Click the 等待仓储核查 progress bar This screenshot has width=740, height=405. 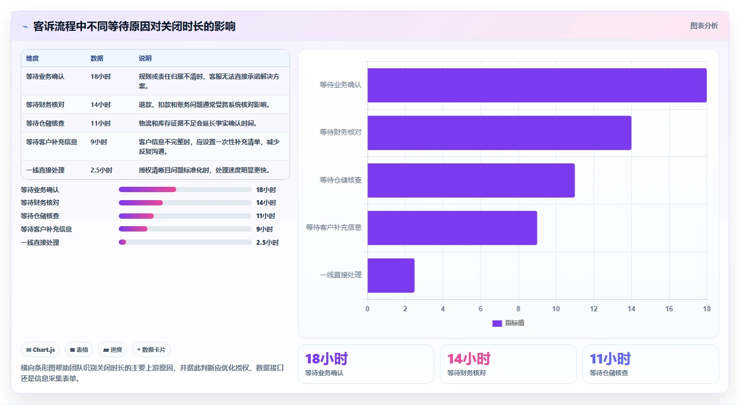pyautogui.click(x=185, y=216)
